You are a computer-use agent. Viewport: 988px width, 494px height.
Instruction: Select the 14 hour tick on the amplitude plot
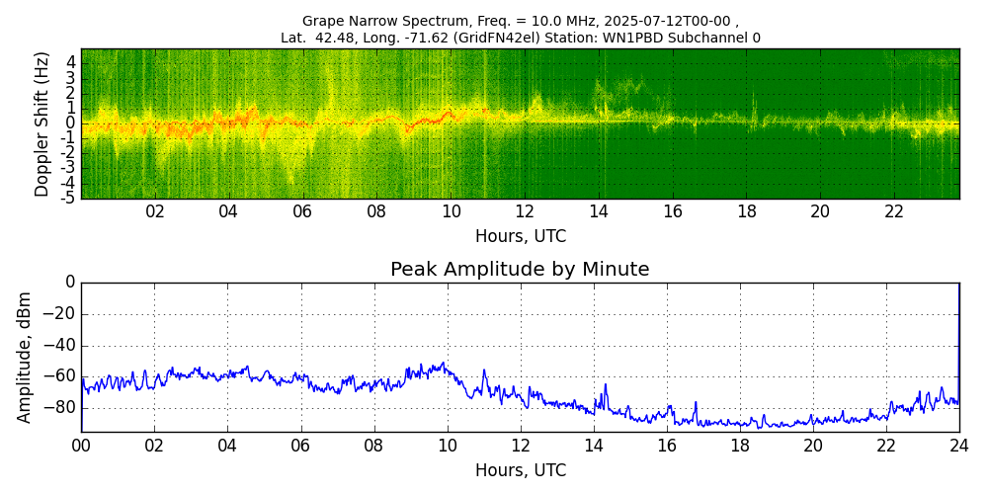[x=594, y=446]
